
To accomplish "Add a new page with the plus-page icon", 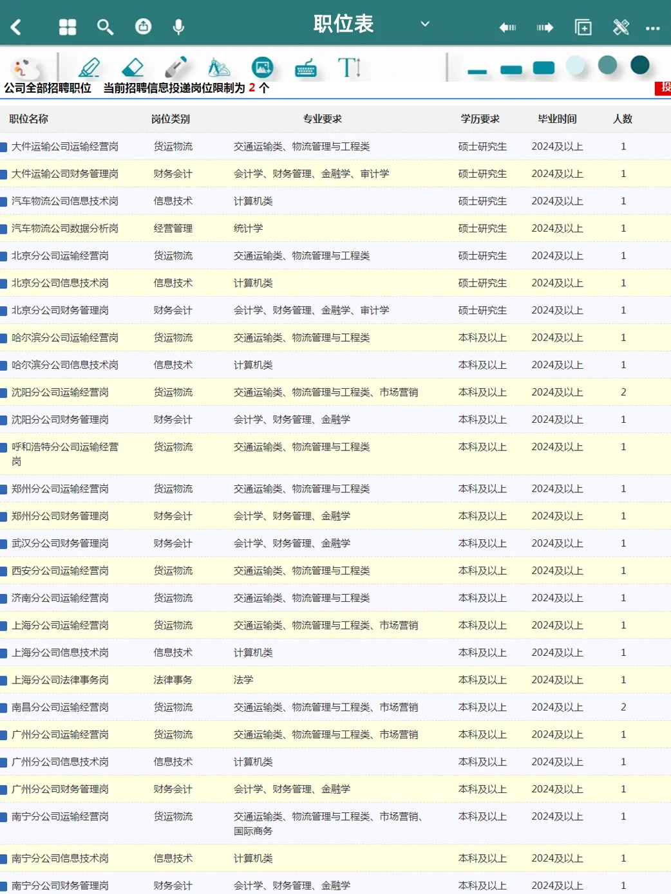I will pos(583,27).
